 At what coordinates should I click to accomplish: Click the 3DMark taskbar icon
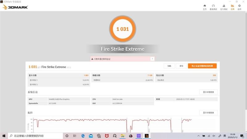coord(147,136)
